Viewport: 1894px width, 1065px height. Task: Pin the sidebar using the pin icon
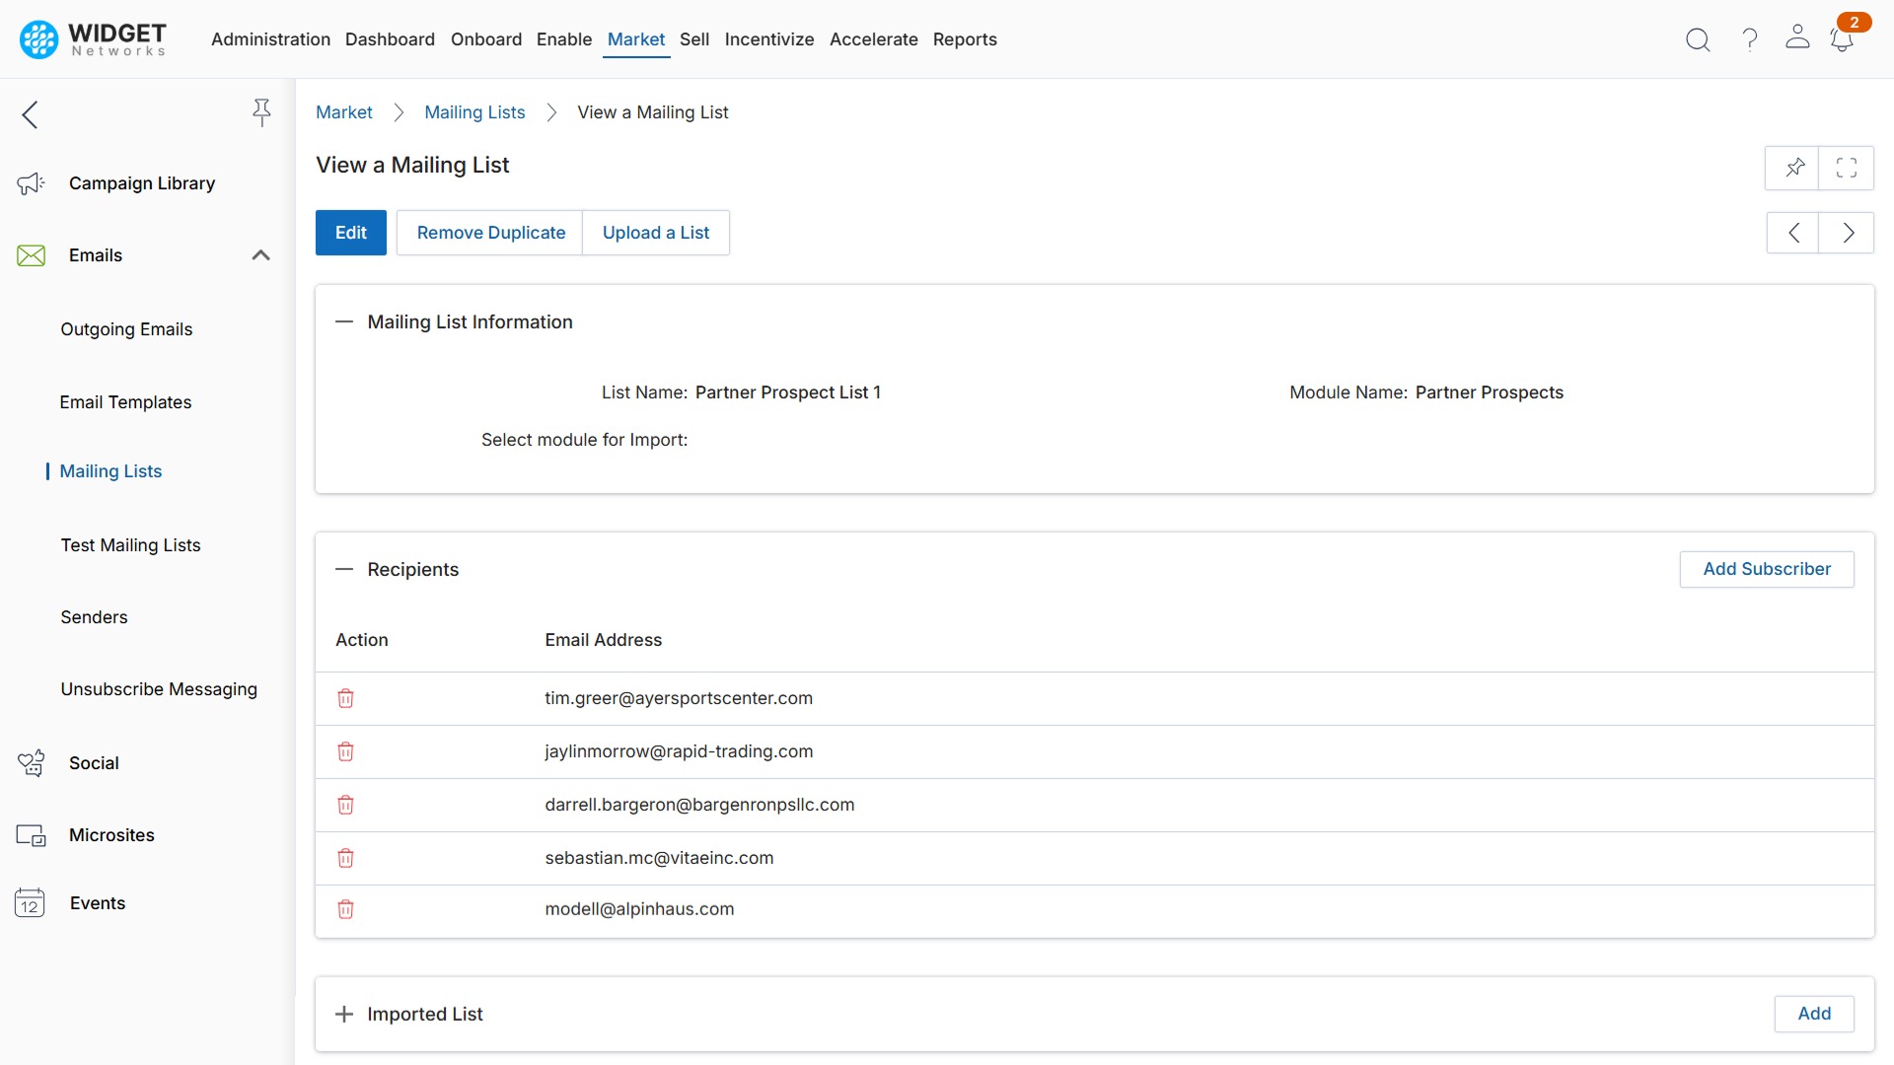pyautogui.click(x=261, y=113)
